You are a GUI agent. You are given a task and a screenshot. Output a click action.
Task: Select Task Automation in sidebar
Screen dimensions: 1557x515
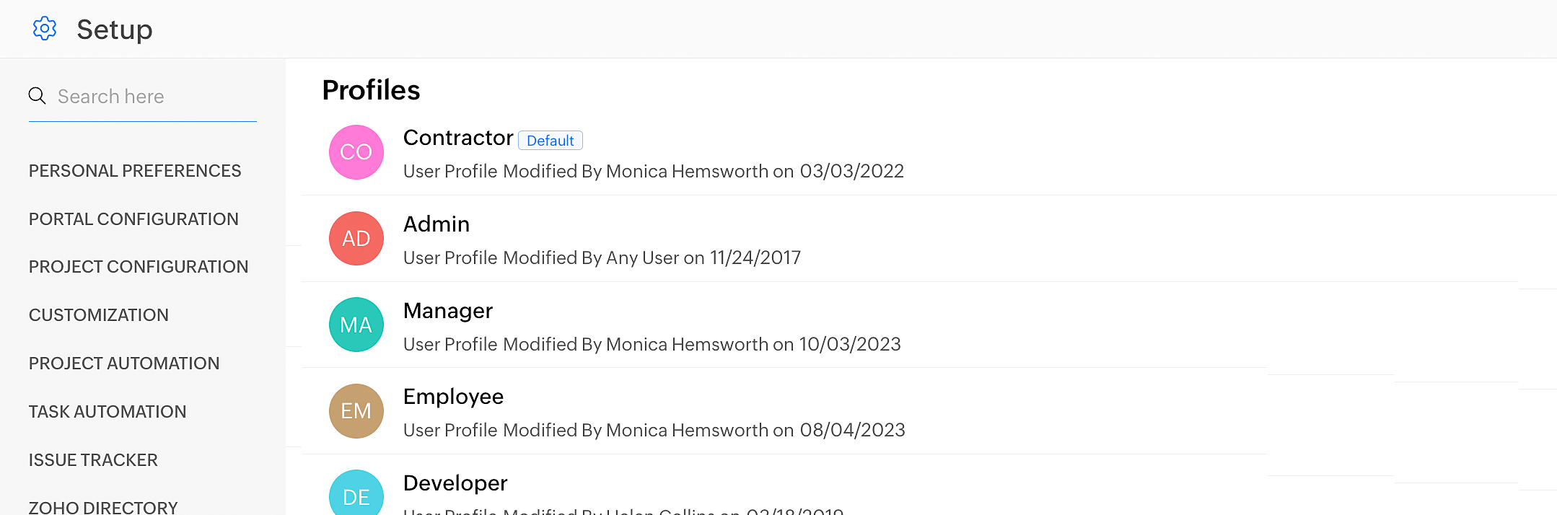pos(108,412)
